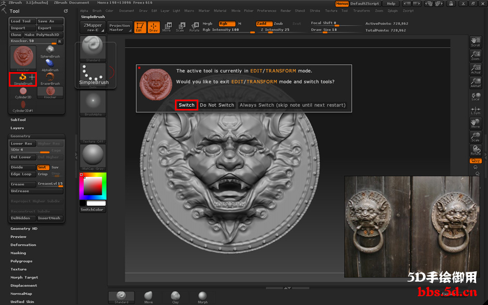The width and height of the screenshot is (488, 305).
Task: Enable Mrgb painting mode
Action: click(x=208, y=24)
